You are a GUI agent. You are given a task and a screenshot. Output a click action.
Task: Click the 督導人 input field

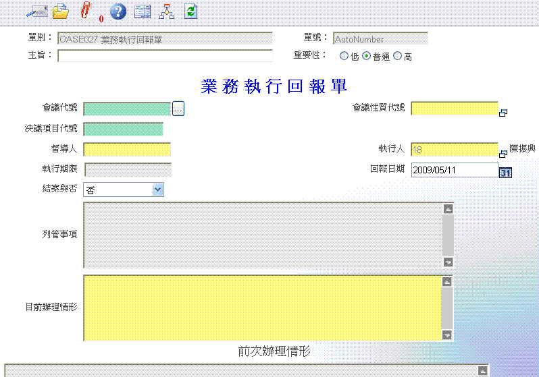pyautogui.click(x=127, y=150)
